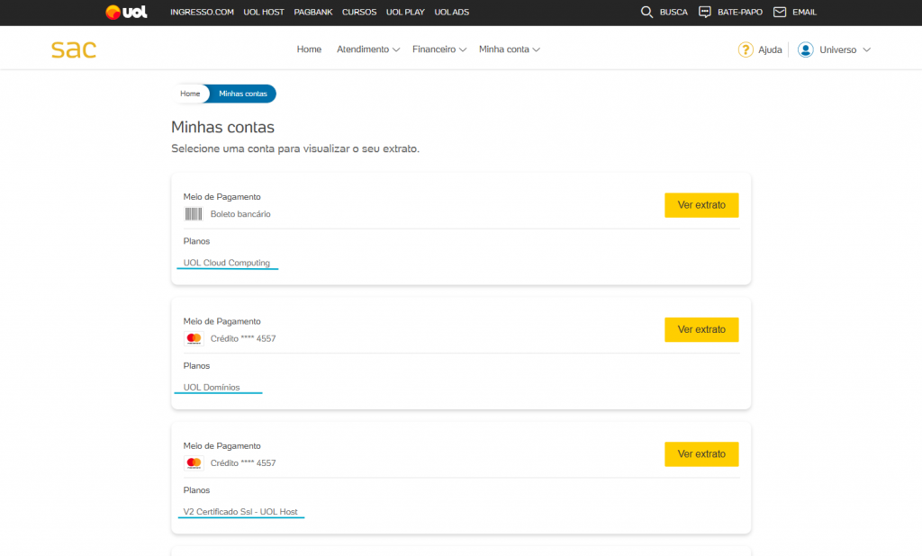
Task: Open UOL PLAY in top bar
Action: click(405, 12)
